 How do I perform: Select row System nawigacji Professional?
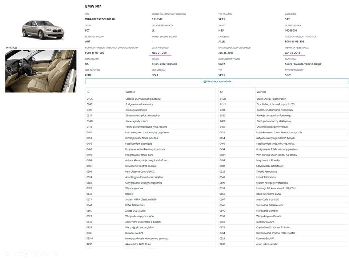coord(284,183)
